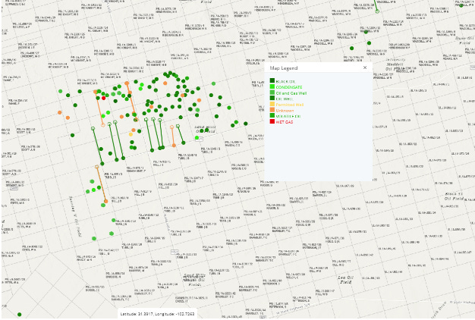Screen dimensions: 475x320
Task: Click the Latitude and Longitude coordinate readout
Action: click(157, 314)
